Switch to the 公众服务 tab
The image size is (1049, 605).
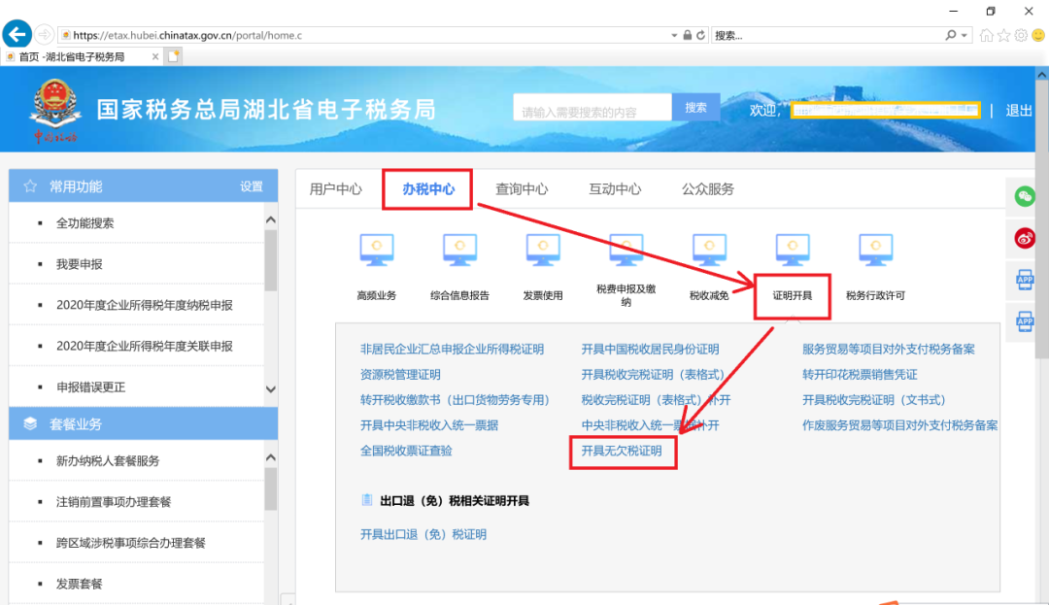tap(708, 189)
